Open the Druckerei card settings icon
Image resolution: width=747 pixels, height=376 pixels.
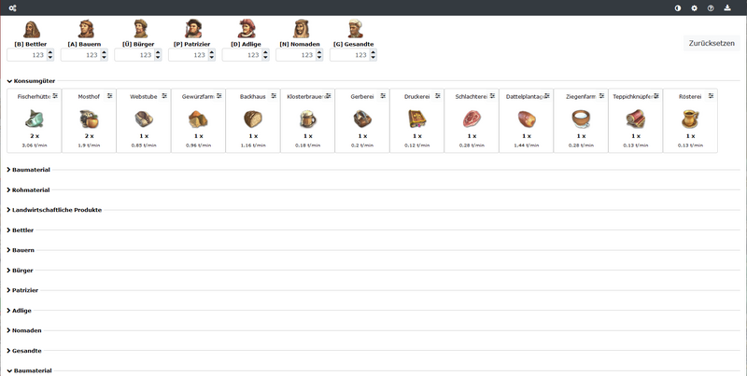tap(438, 96)
